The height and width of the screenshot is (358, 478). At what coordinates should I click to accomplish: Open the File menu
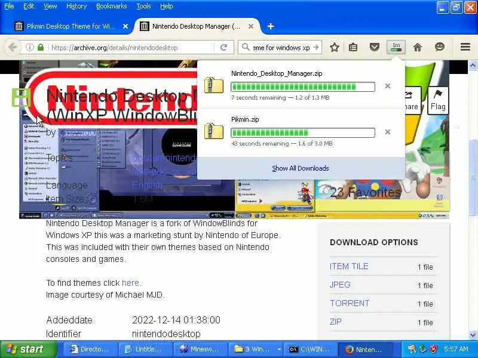[x=9, y=6]
